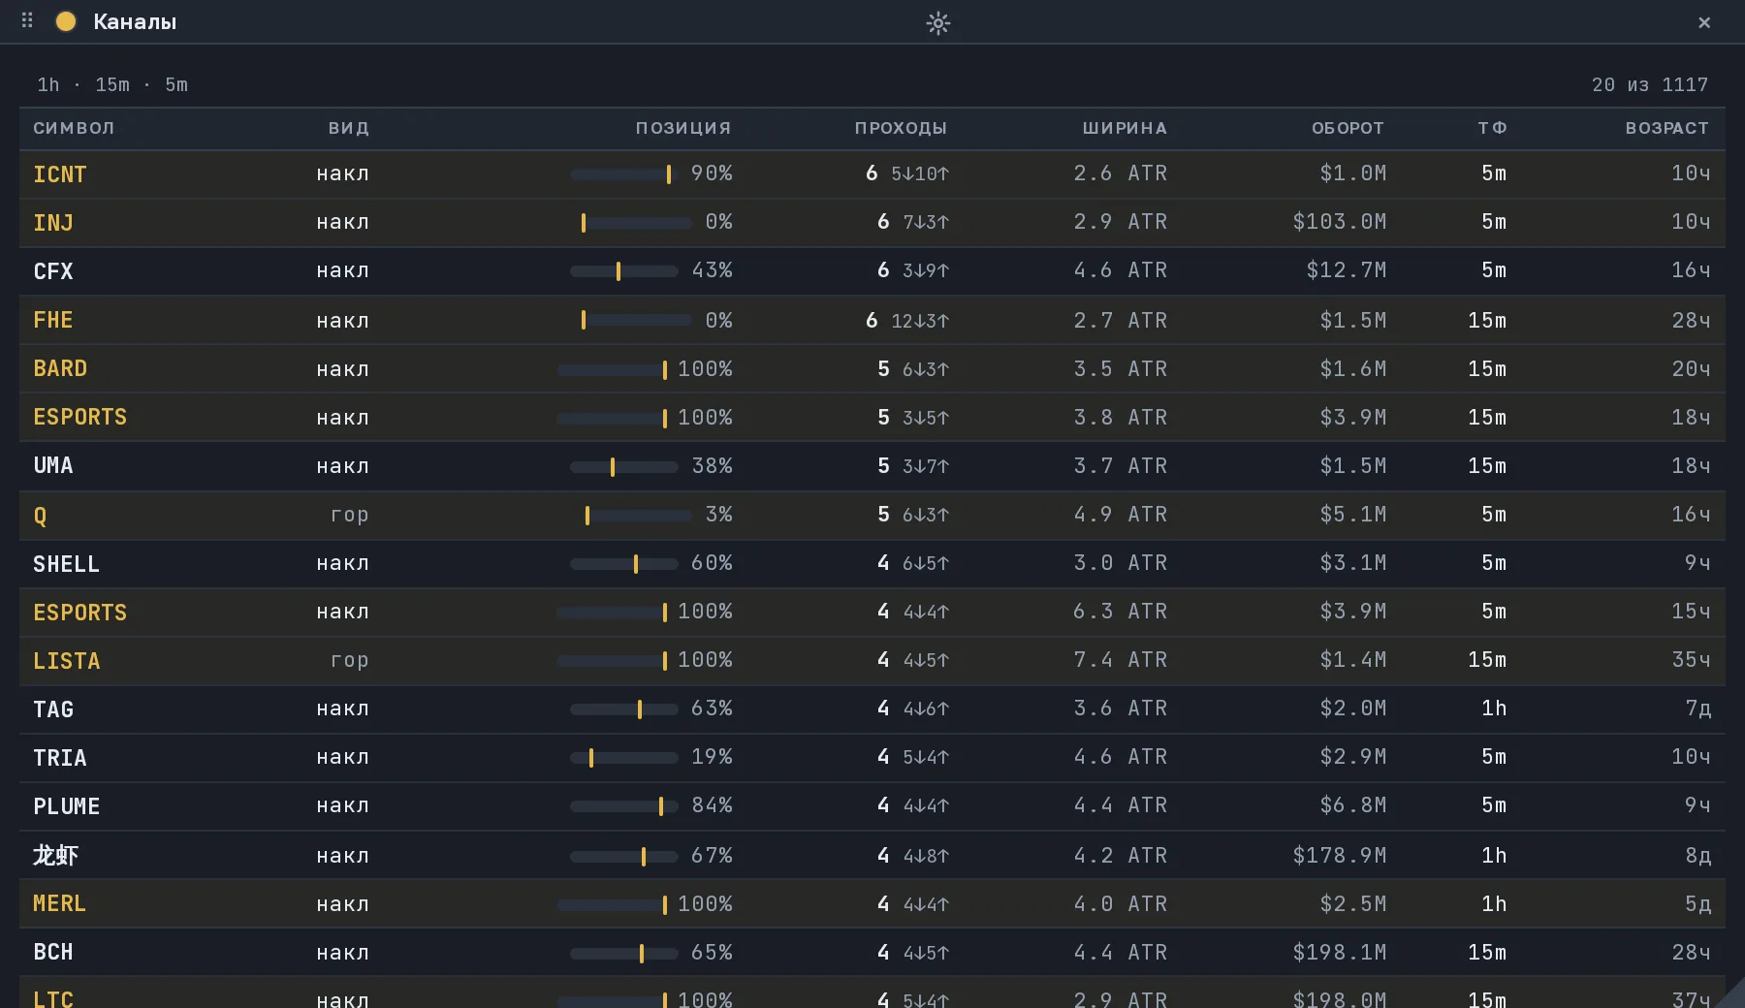Click the 12↓3↑ passes value for FHE
Image resolution: width=1745 pixels, height=1008 pixels.
point(920,321)
